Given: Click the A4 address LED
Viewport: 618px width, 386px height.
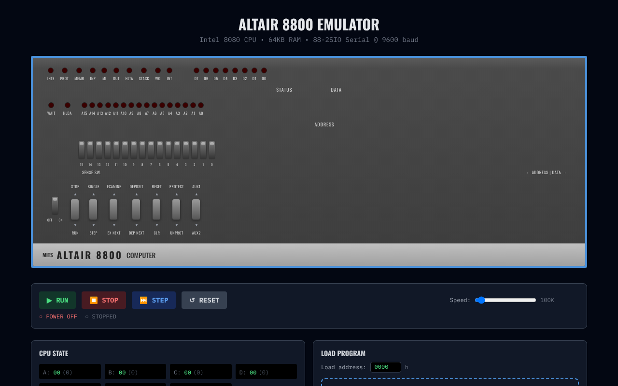Looking at the screenshot, I should click(x=170, y=105).
